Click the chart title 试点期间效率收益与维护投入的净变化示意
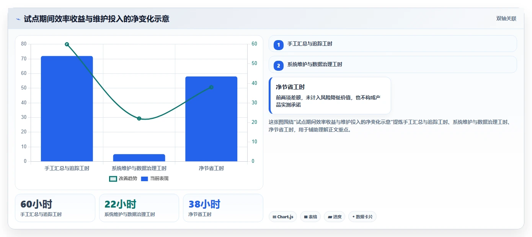The height and width of the screenshot is (237, 532). [96, 19]
